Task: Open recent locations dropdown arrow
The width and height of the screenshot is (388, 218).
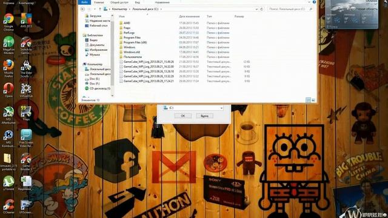Action: point(95,9)
